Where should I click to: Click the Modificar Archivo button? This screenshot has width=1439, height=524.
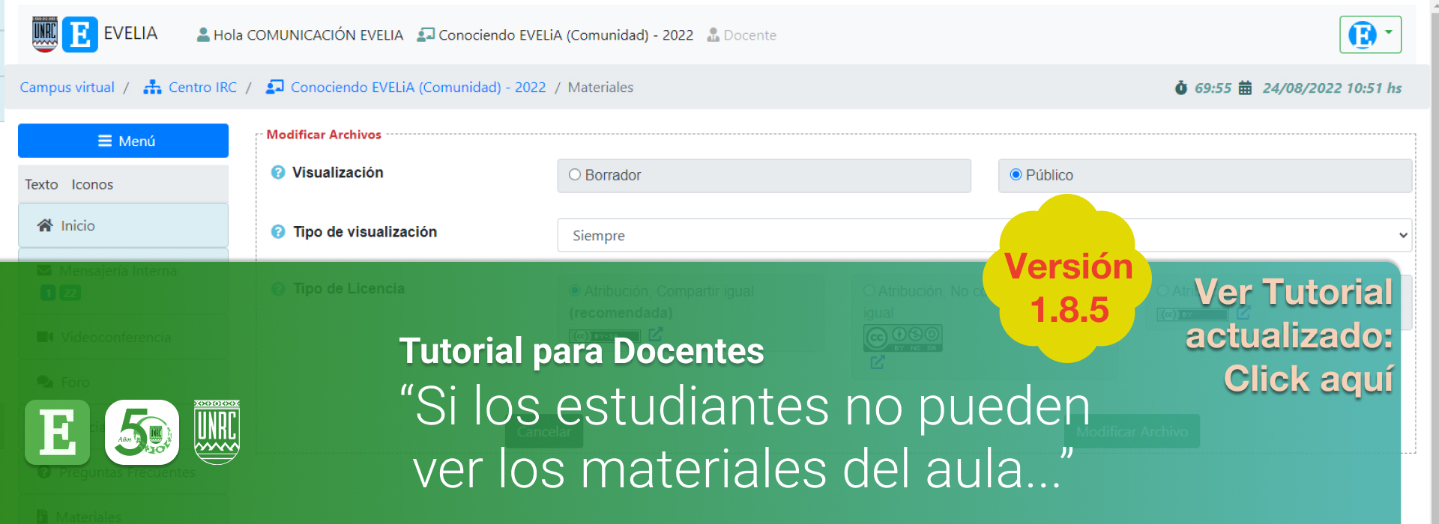click(1132, 431)
